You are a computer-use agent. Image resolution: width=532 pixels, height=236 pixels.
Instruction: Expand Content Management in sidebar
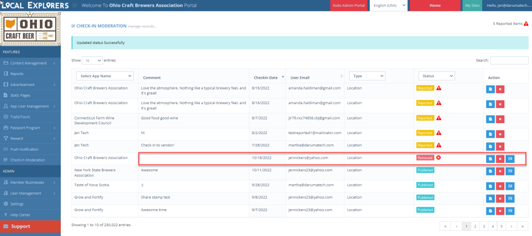coord(31,63)
